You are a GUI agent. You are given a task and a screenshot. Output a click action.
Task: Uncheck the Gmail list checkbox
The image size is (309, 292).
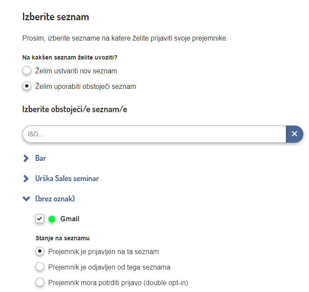[x=40, y=219]
